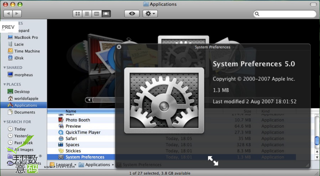Click the Stickies app icon
Image resolution: width=320 pixels, height=176 pixels.
coord(61,151)
